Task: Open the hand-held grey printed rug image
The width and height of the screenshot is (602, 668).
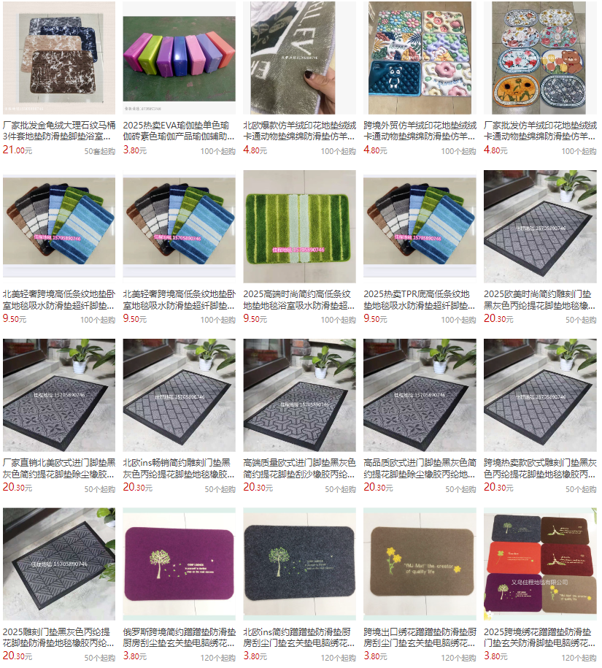Action: pyautogui.click(x=299, y=58)
